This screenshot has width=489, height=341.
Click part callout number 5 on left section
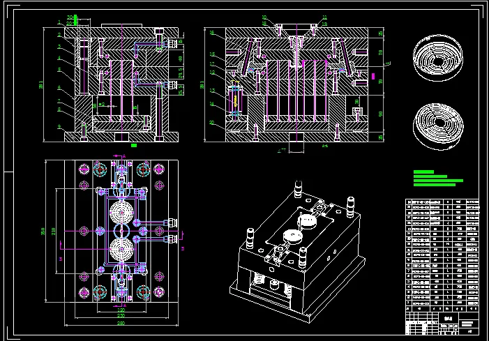(59, 70)
